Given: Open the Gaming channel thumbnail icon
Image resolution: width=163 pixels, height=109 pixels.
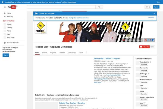Looking at the screenshot, I should pos(5,28).
